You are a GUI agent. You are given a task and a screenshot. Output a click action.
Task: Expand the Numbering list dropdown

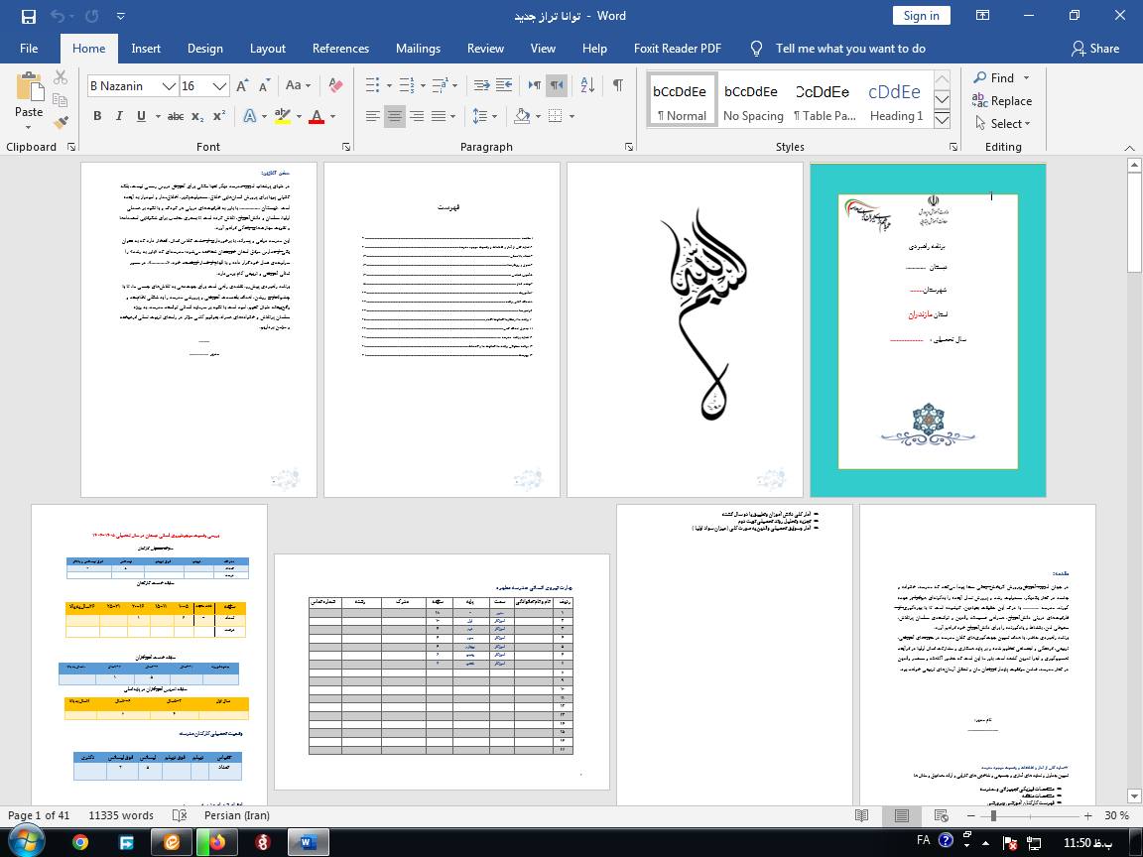(422, 85)
